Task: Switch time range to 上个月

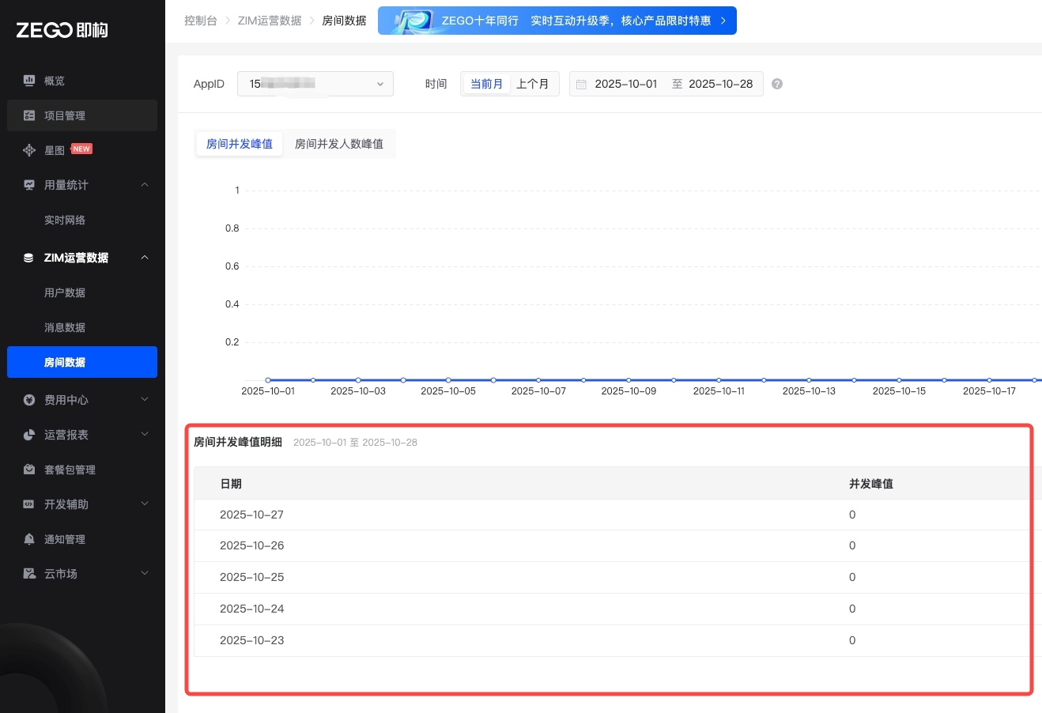Action: click(x=532, y=84)
